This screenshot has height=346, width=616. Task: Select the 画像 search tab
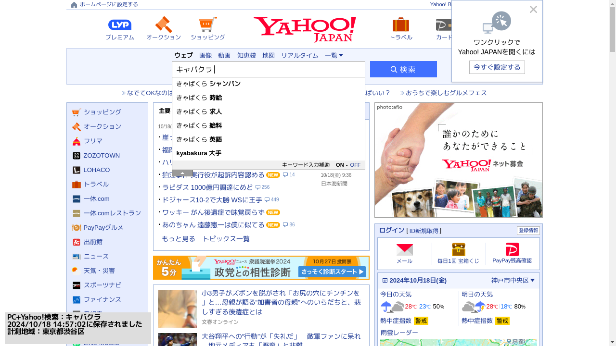pos(205,55)
